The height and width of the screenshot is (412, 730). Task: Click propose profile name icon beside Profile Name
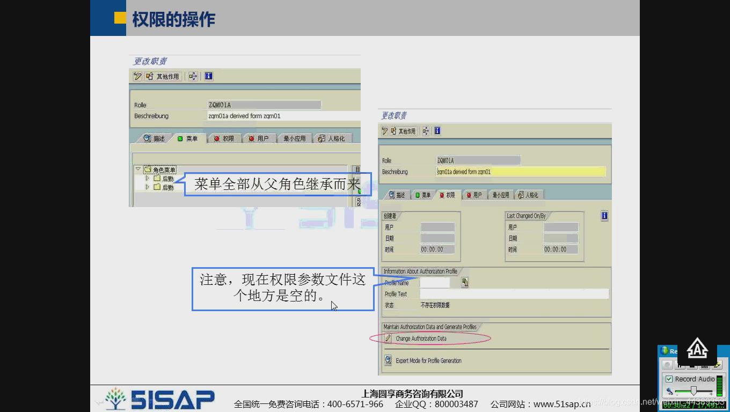465,283
